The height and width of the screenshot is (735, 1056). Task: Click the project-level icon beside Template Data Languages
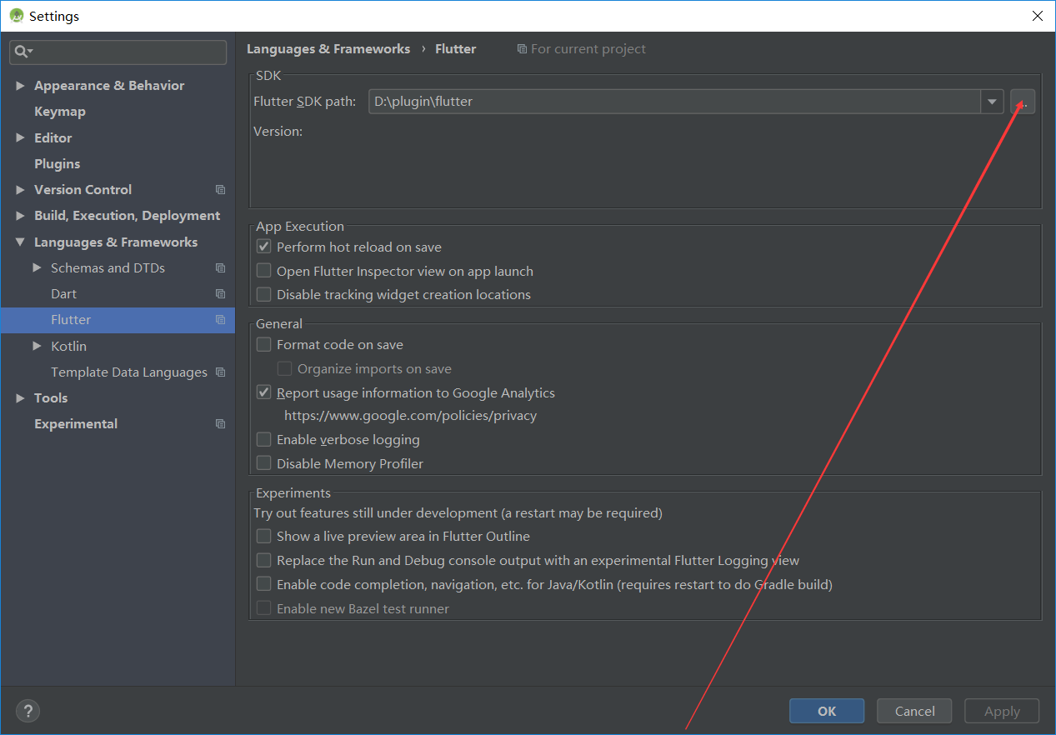click(x=220, y=372)
